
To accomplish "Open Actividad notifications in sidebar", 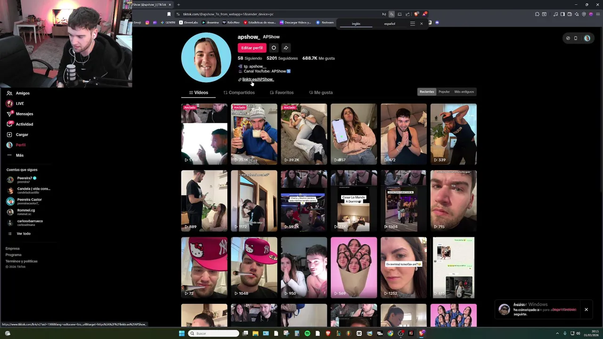I will coord(20,124).
